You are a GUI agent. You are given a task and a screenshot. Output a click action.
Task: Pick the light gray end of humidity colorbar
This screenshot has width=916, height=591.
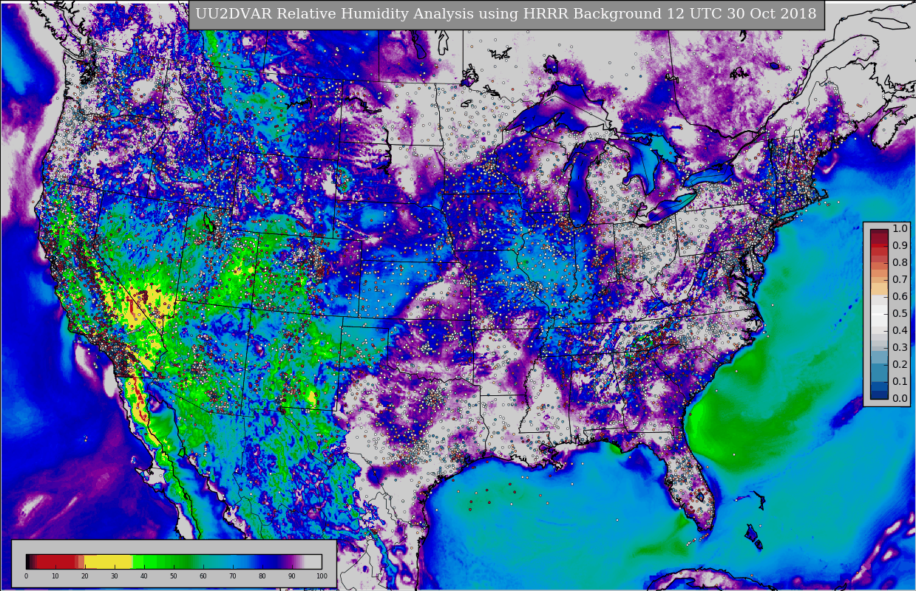(313, 561)
